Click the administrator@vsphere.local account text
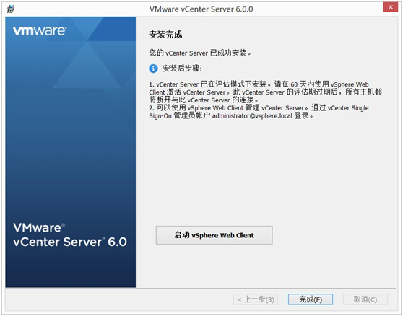403x316 pixels. (252, 116)
